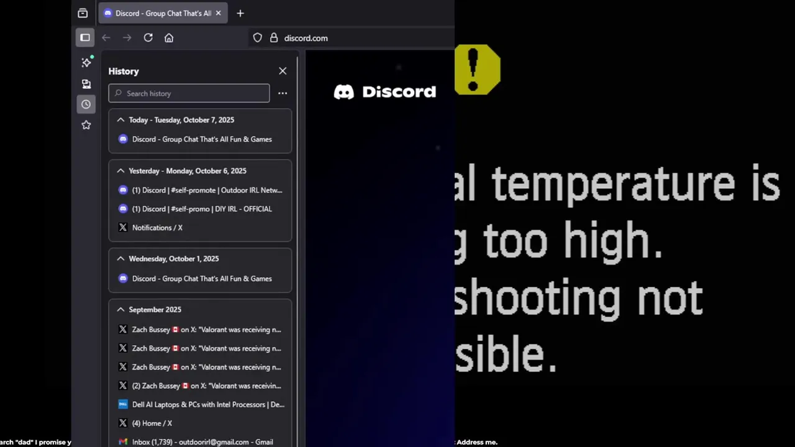Click the Gmail favicon beside the Inbox entry
795x447 pixels.
click(x=123, y=441)
